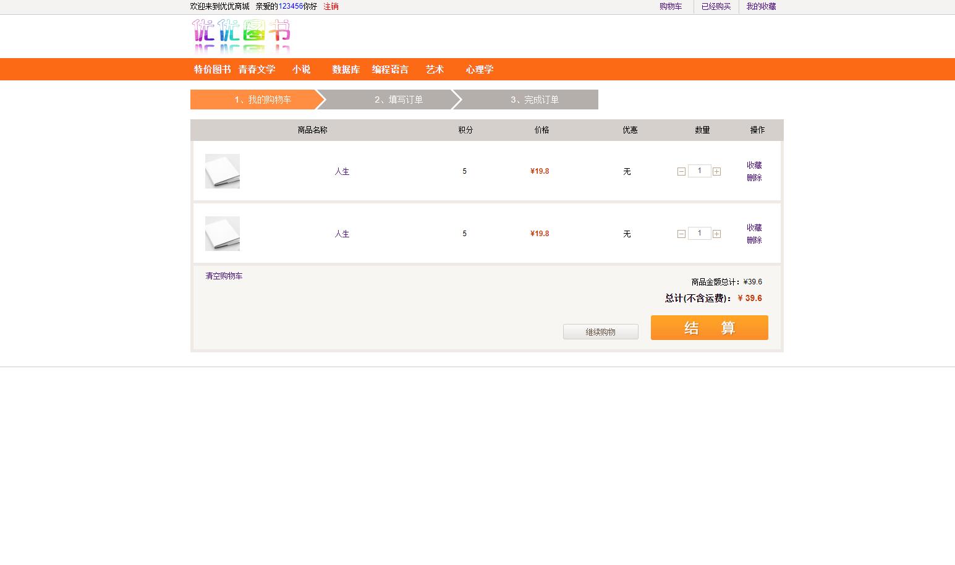Viewport: 955px width, 565px height.
Task: Select step 1、我的购物车
Action: coord(258,100)
